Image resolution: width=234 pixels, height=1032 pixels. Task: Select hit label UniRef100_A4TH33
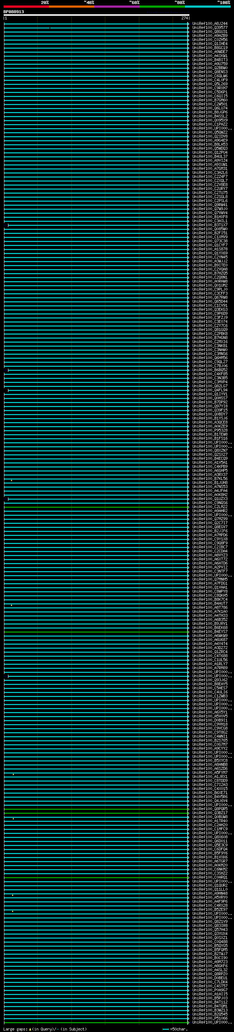(210, 616)
